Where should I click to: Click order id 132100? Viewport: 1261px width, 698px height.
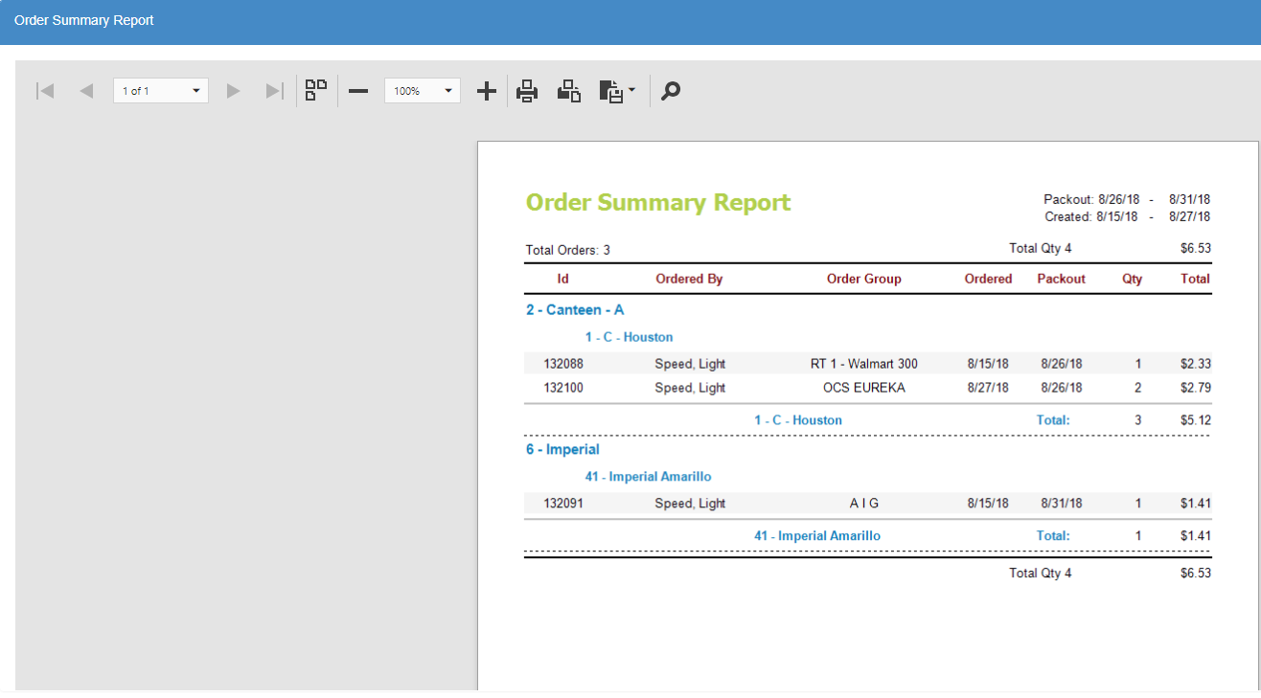(563, 388)
